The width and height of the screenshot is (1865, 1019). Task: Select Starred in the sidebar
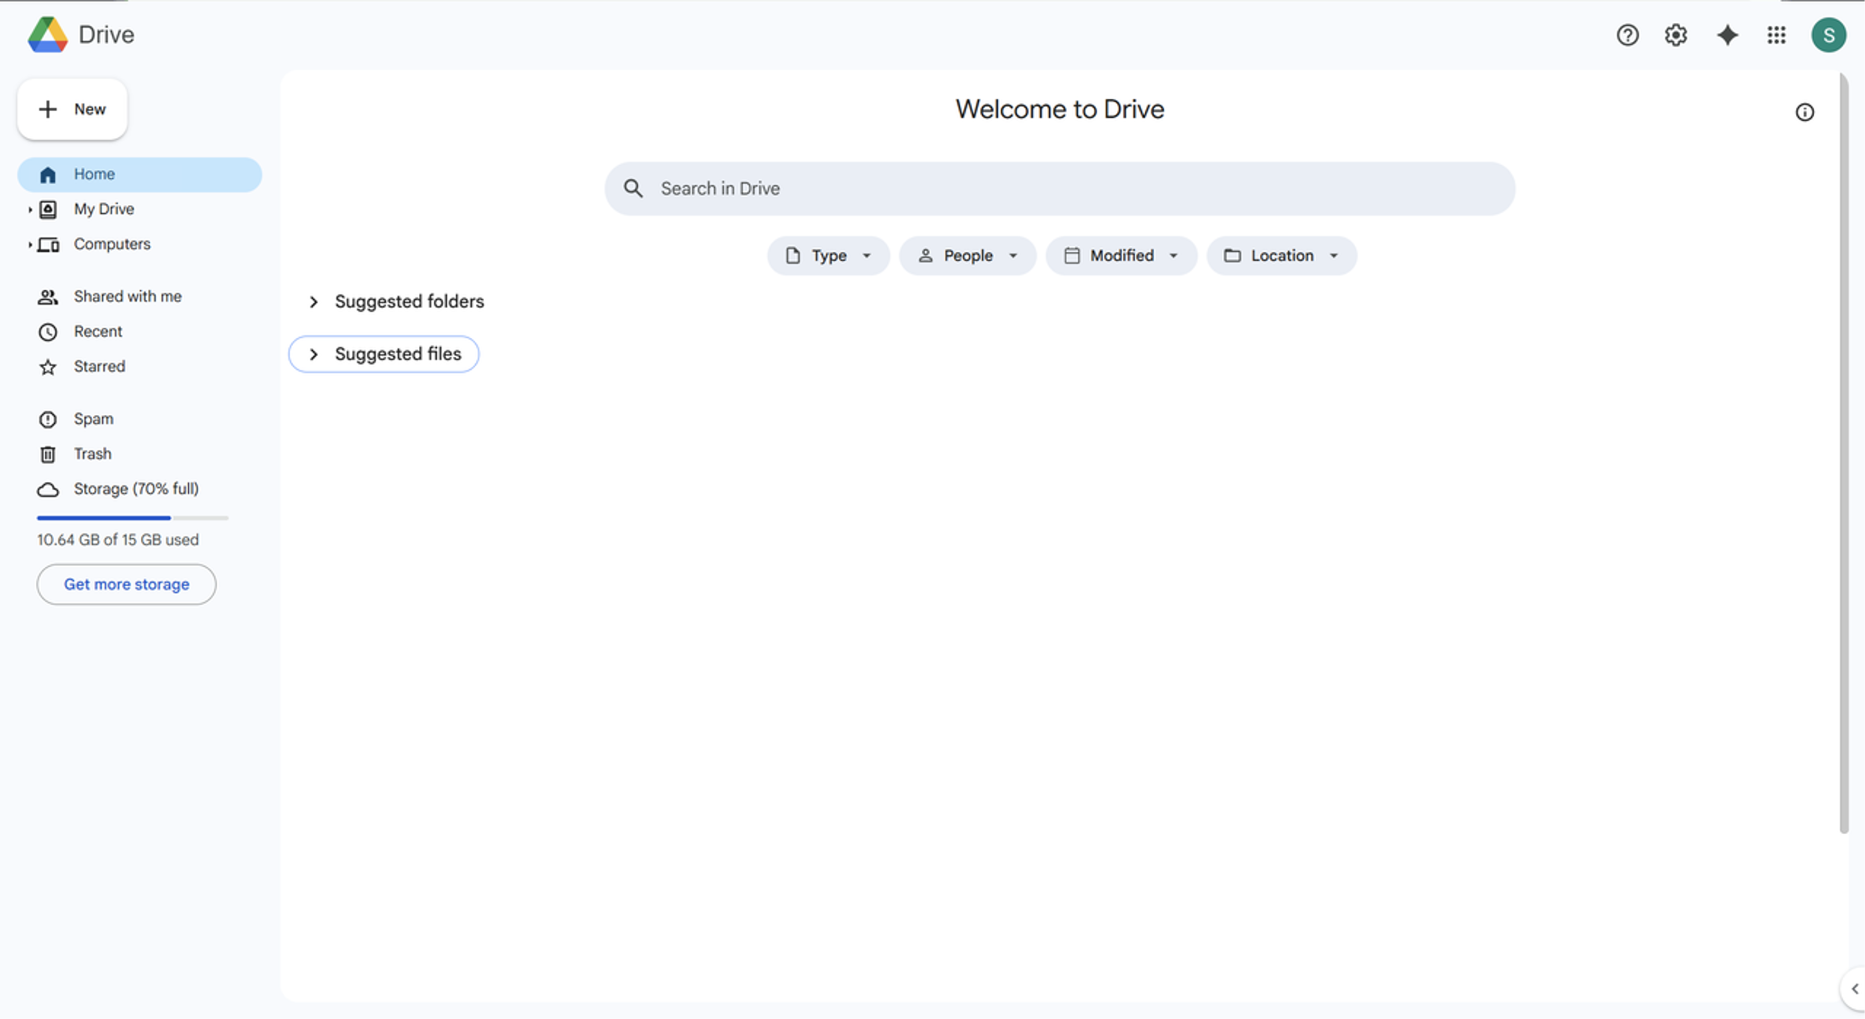[x=99, y=366]
